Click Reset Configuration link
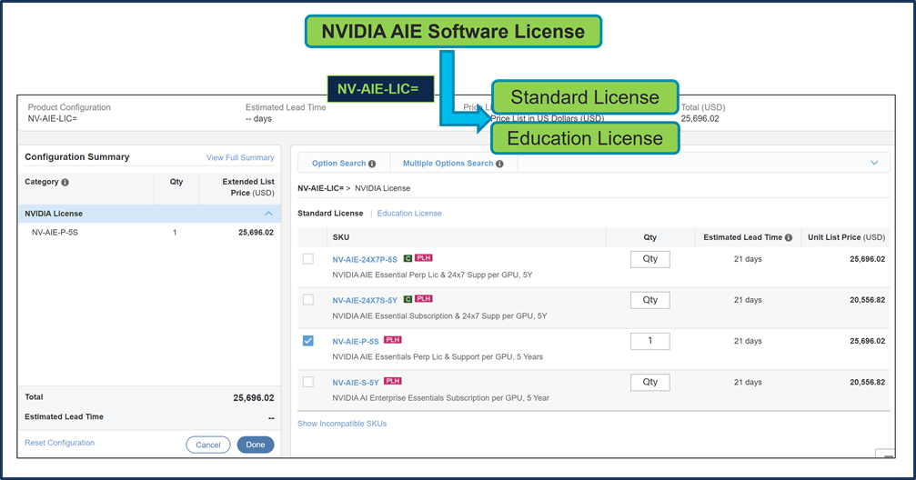The height and width of the screenshot is (480, 916). click(x=60, y=443)
